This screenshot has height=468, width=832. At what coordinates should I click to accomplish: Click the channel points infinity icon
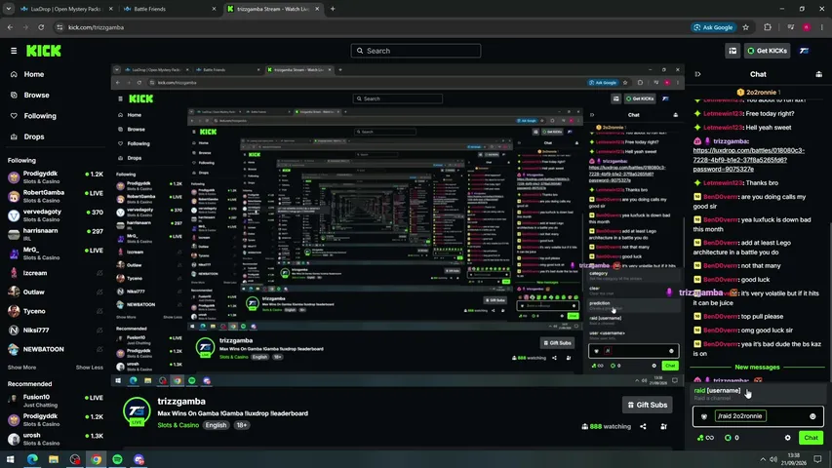(x=706, y=438)
